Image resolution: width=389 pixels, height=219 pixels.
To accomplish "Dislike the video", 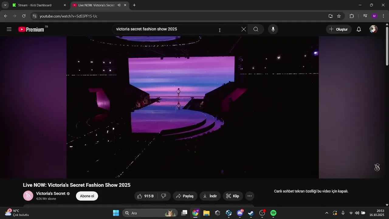I will 164,196.
